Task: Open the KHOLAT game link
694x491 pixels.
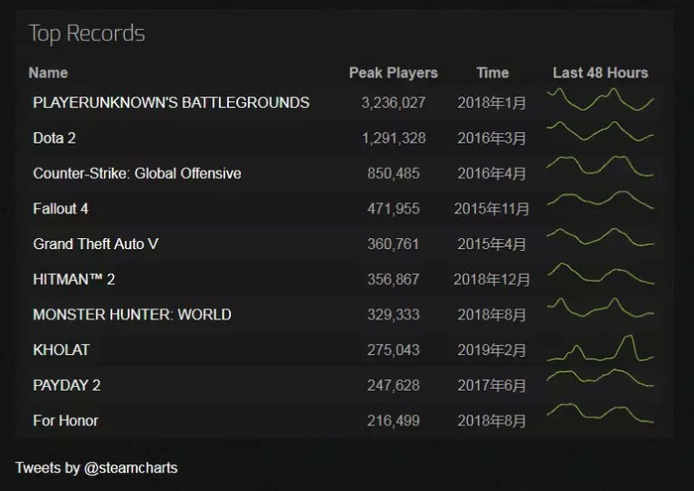Action: 61,350
